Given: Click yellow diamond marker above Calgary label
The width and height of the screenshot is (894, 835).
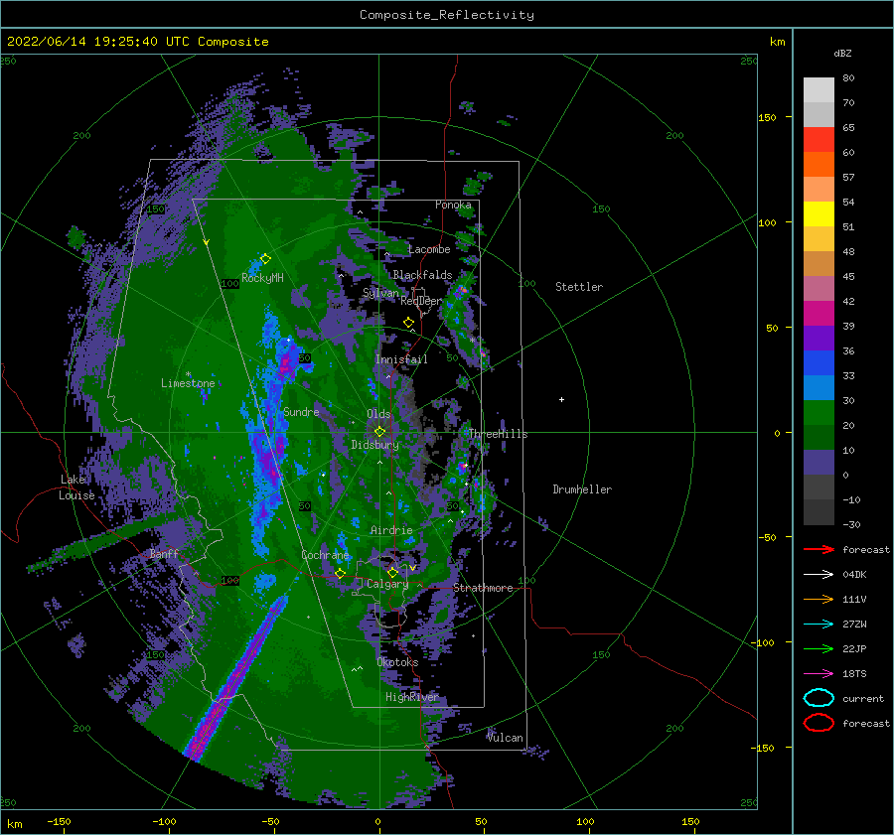Looking at the screenshot, I should pos(392,572).
